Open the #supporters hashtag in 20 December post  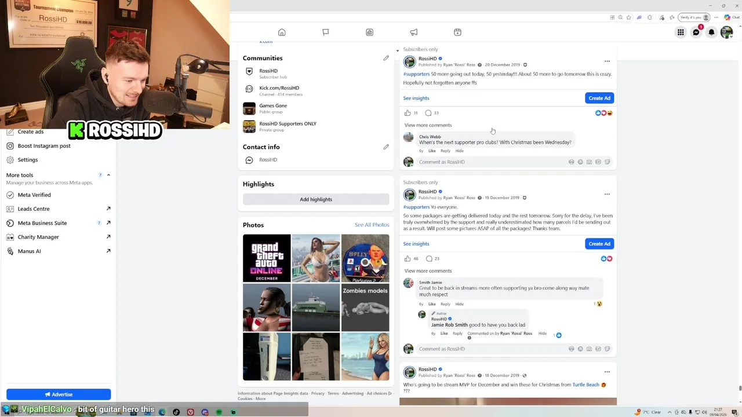coord(416,74)
